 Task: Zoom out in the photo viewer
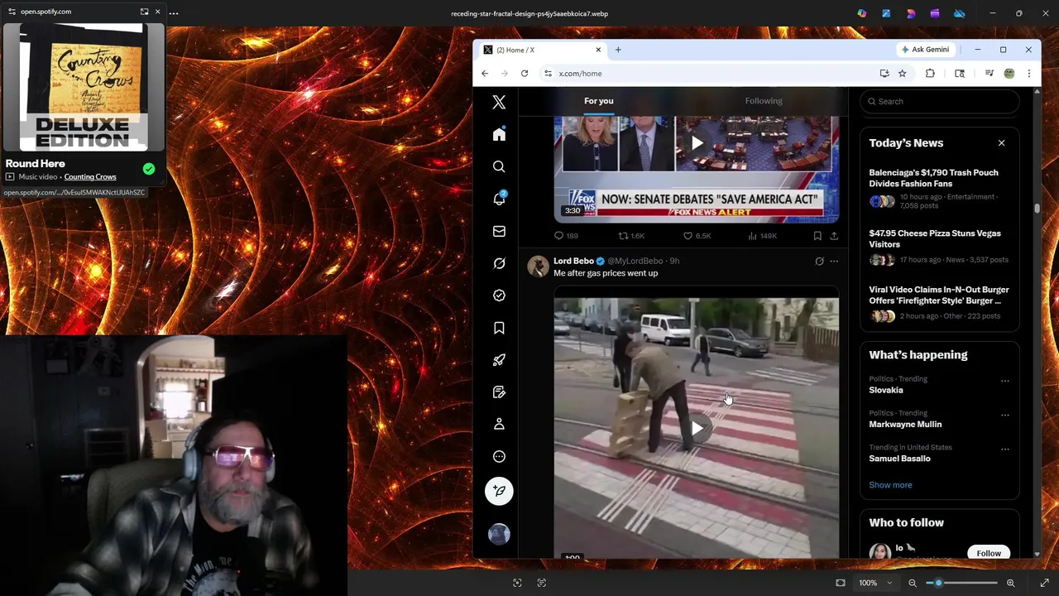pos(913,583)
